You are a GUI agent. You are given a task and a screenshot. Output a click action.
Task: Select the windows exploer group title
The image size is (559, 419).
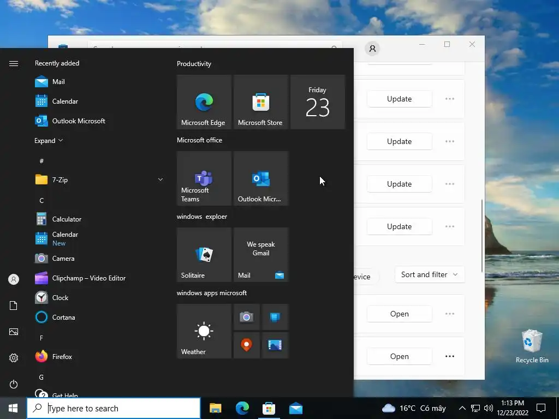[202, 217]
